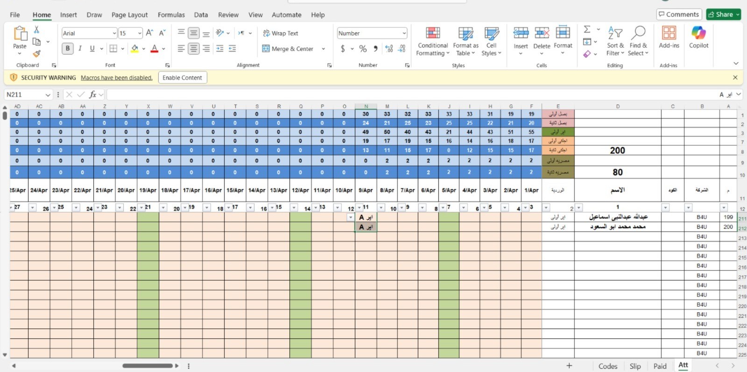Click the Enable Content button
This screenshot has width=747, height=372.
182,77
